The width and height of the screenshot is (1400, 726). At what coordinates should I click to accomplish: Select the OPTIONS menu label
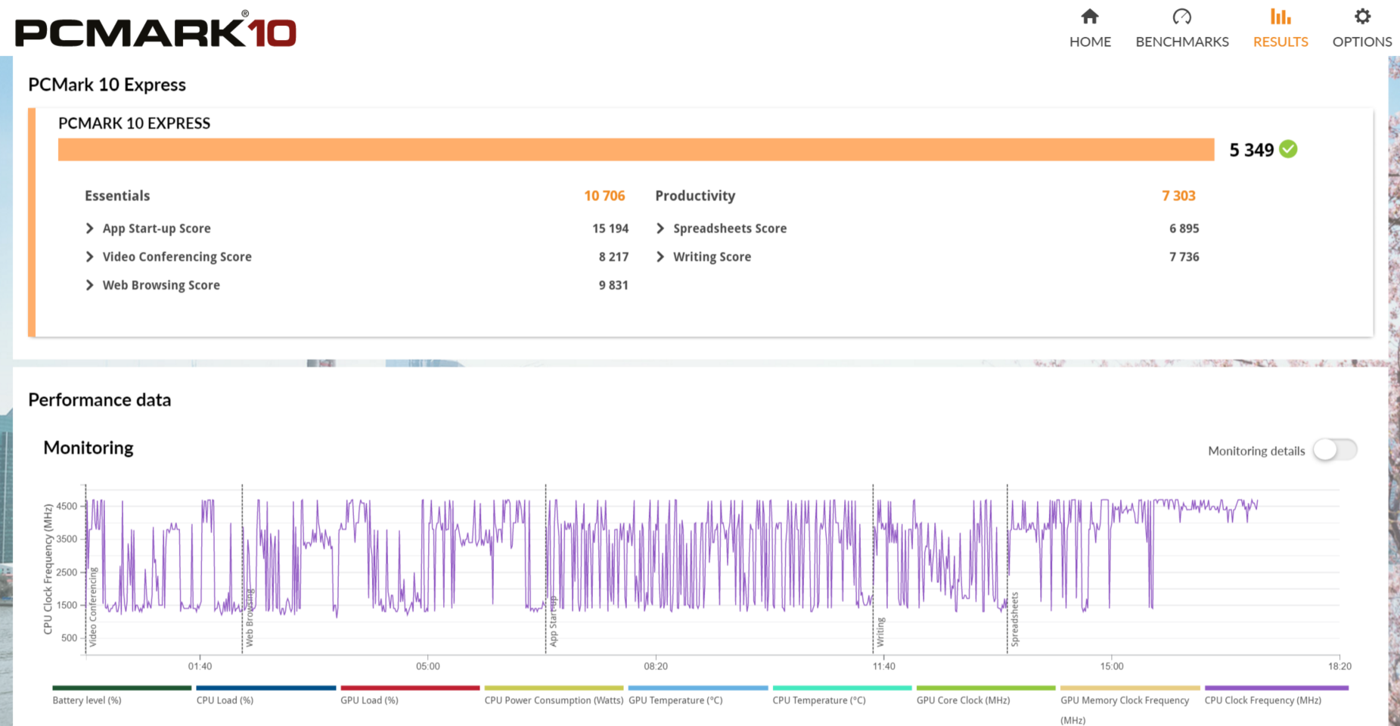[1361, 42]
